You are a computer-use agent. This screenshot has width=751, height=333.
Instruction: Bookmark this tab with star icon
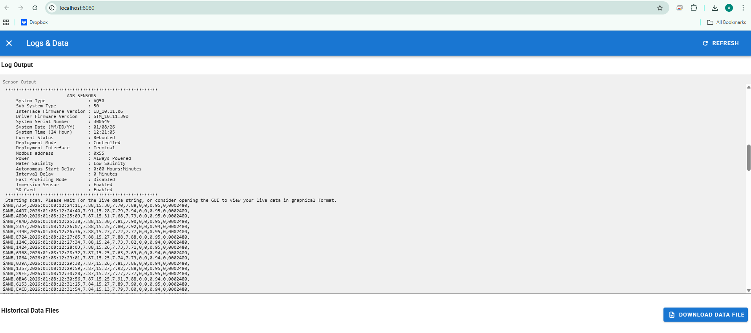(x=660, y=8)
